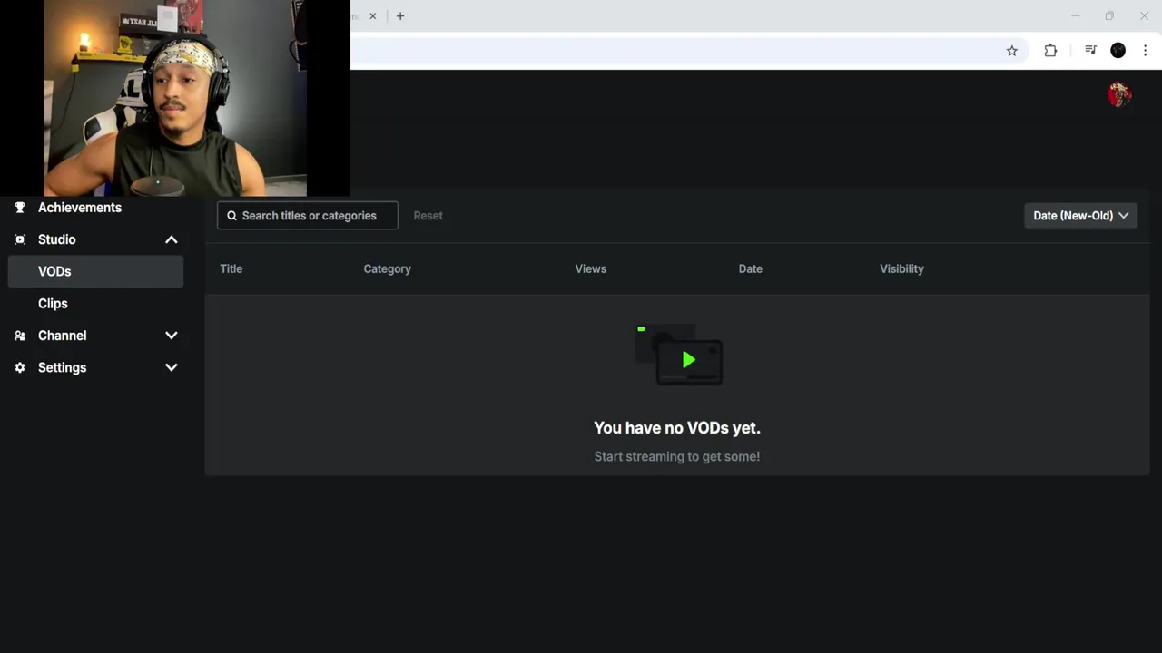Restore down the browser window
This screenshot has width=1162, height=653.
(1109, 16)
